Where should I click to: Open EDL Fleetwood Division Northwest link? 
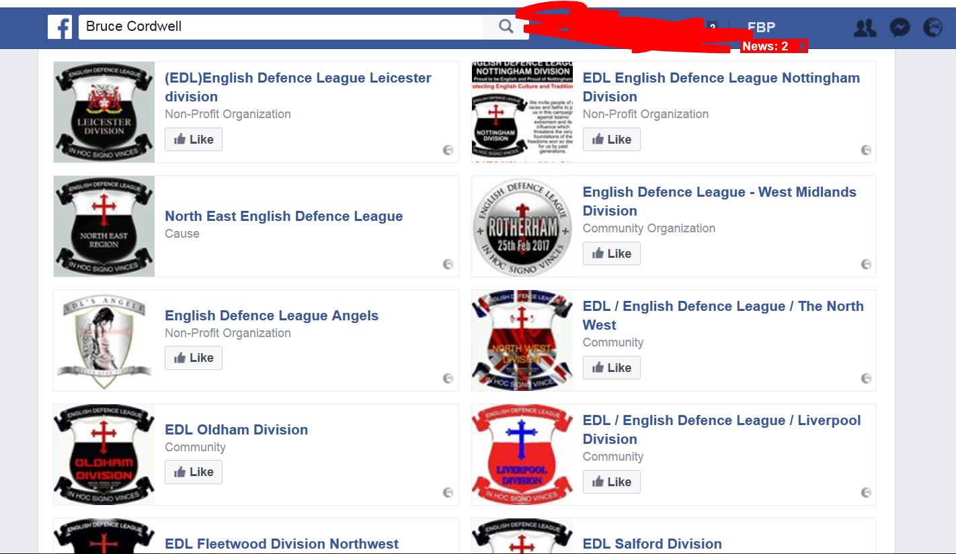coord(282,544)
